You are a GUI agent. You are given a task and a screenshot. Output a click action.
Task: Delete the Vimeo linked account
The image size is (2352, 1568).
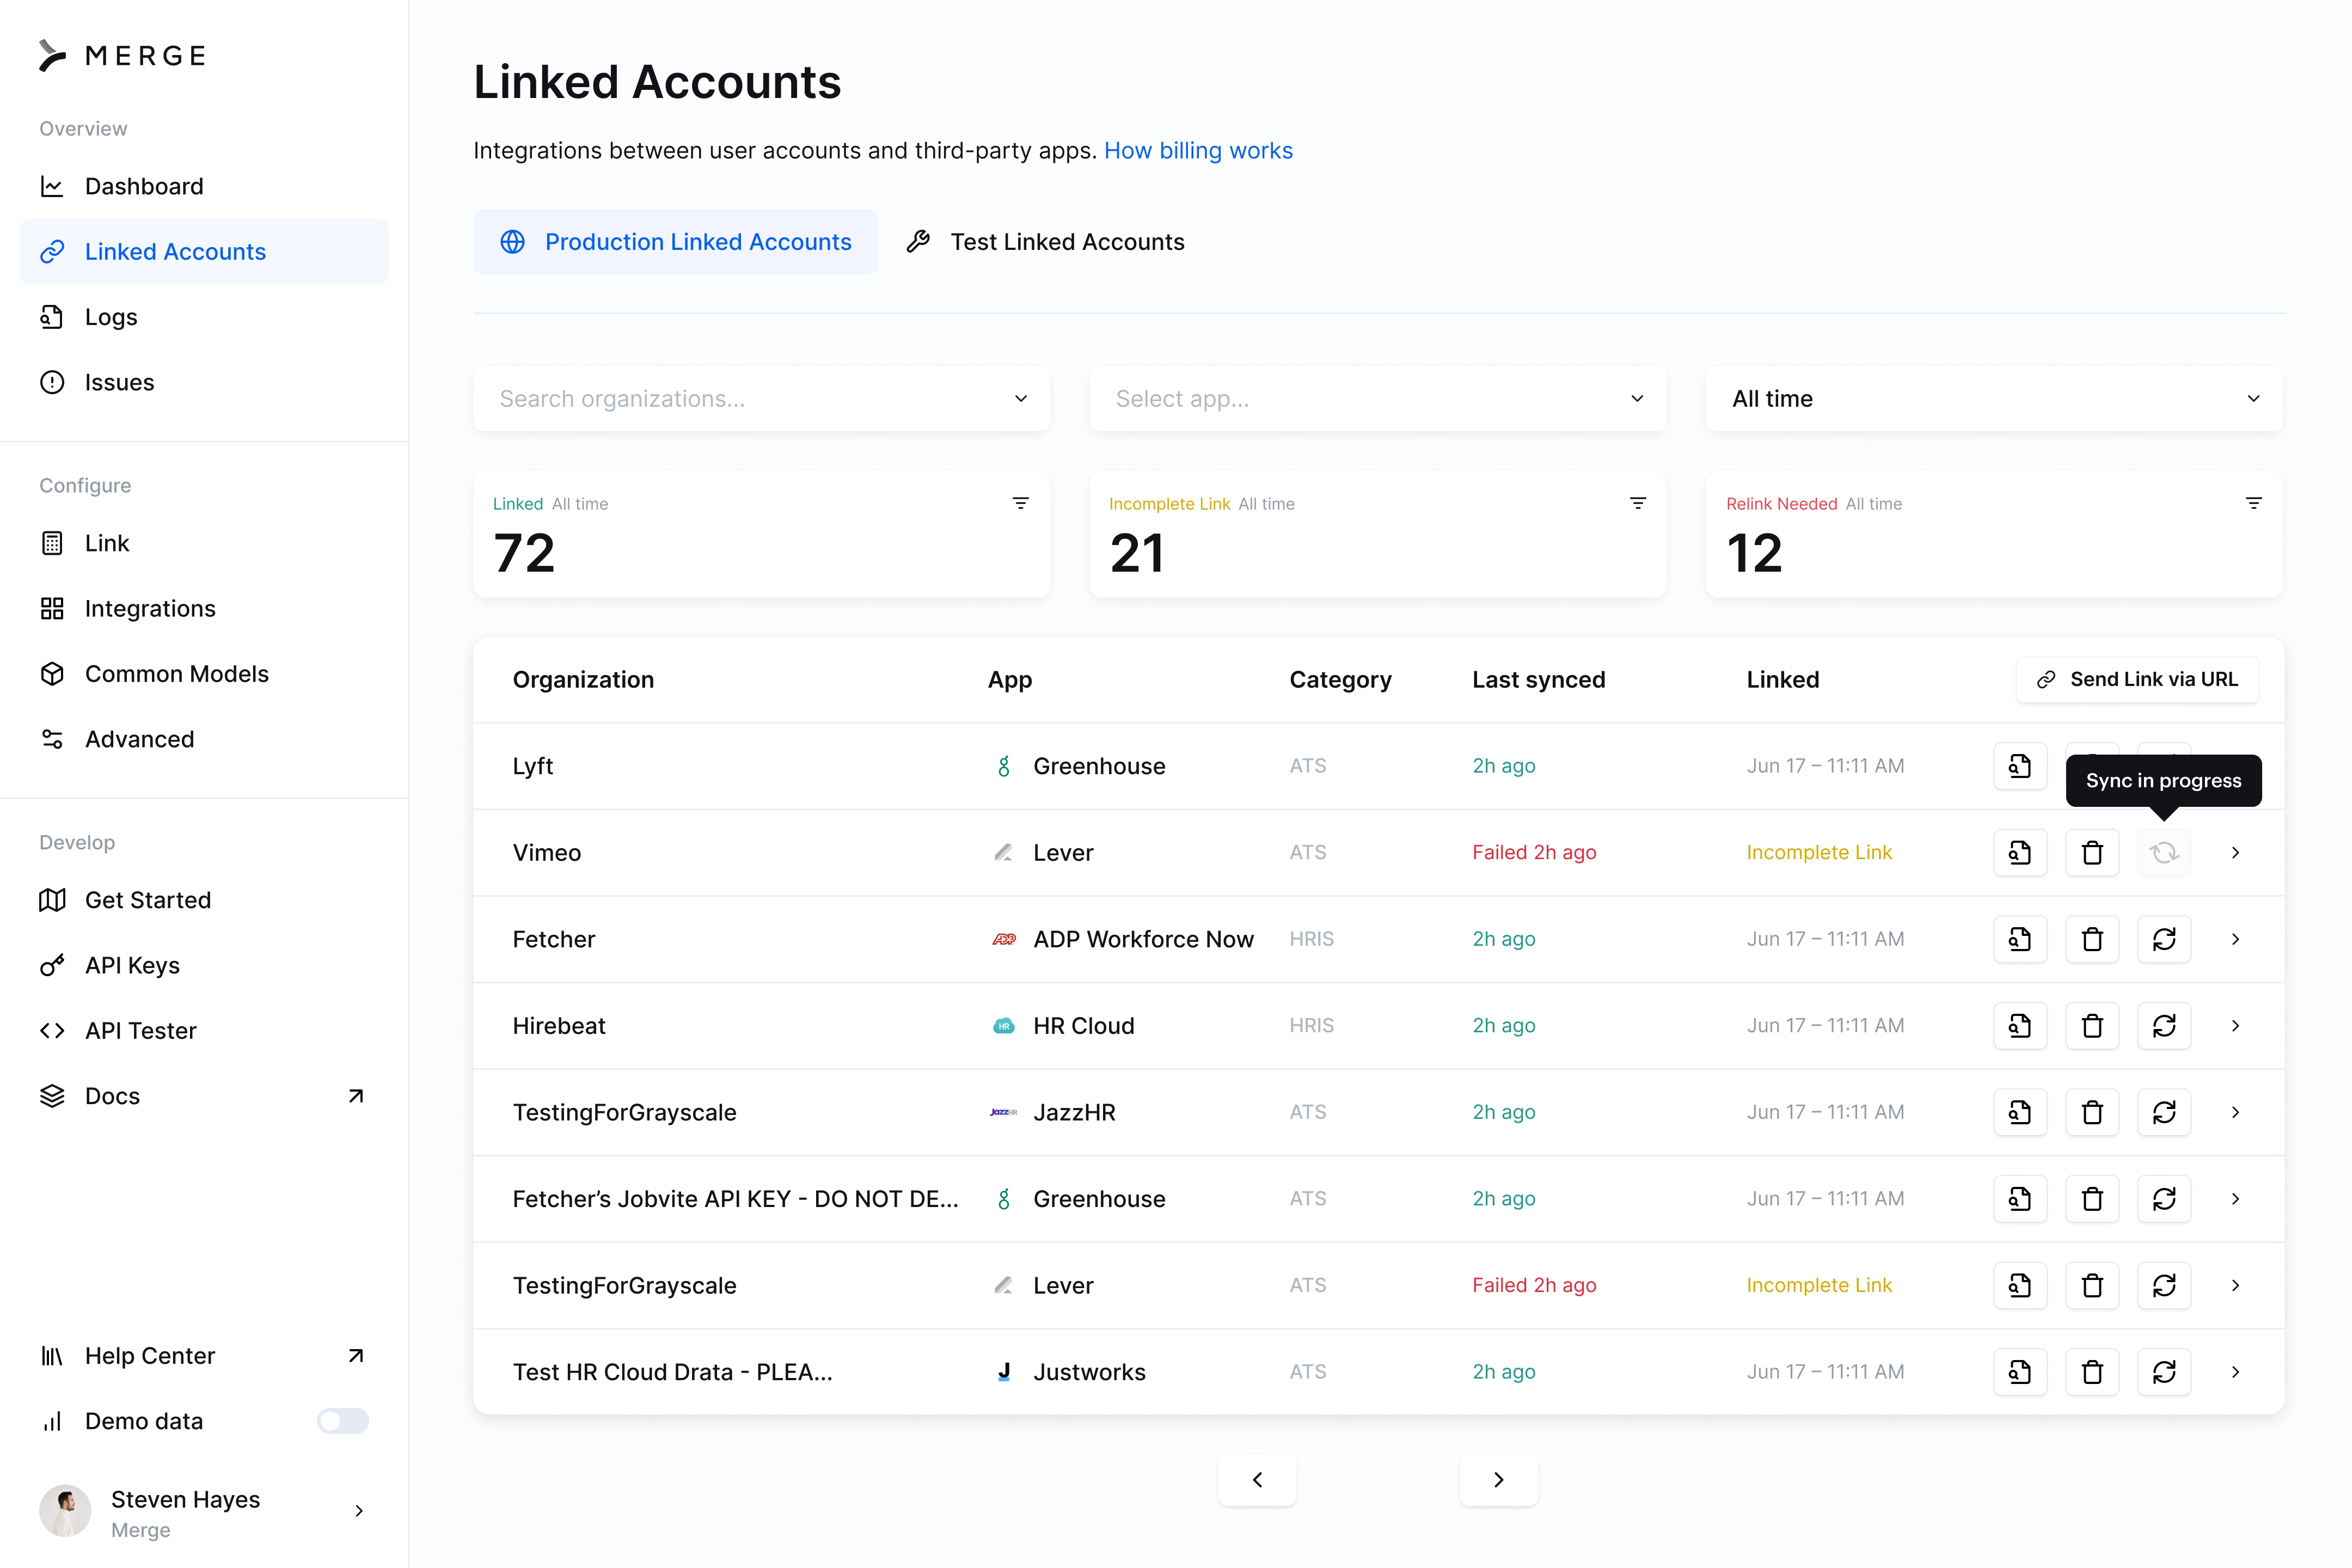click(x=2092, y=853)
